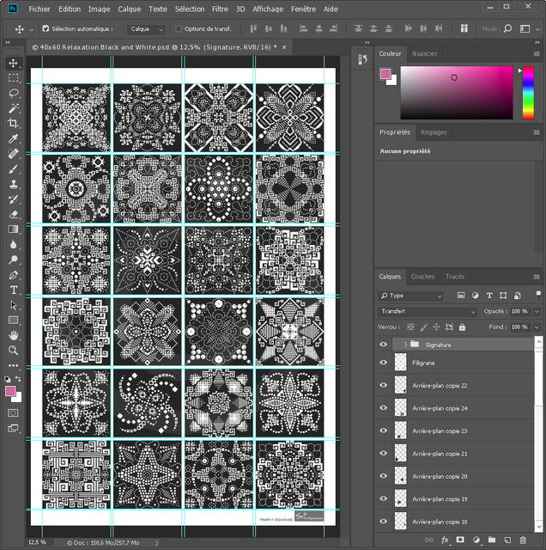Switch to the Nuancier tab
546x550 pixels.
click(x=424, y=53)
